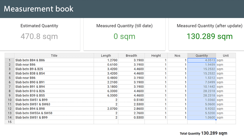Click the 'Slab betn B38 & B54' title cell
The height and width of the screenshot is (137, 244).
click(54, 74)
